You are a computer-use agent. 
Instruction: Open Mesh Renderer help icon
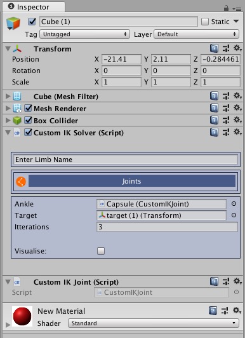pyautogui.click(x=214, y=108)
